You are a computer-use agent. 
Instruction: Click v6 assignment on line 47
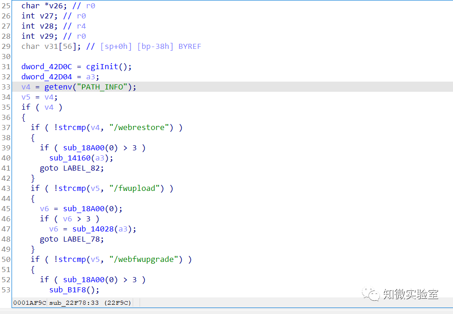54,229
